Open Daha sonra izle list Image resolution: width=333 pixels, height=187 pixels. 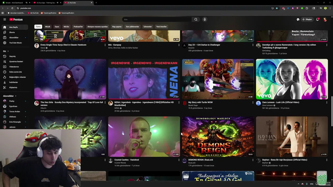(15, 72)
